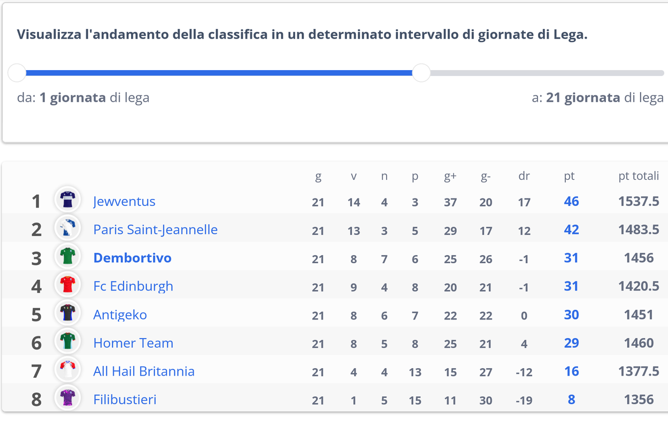
Task: Open the Paris Saint-Jeannelle team page
Action: pos(155,230)
